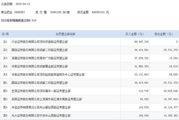The height and width of the screenshot is (120, 179).
Task: Select the 日价格涨幅偏离值达到8.51% line
Action: pyautogui.click(x=19, y=21)
